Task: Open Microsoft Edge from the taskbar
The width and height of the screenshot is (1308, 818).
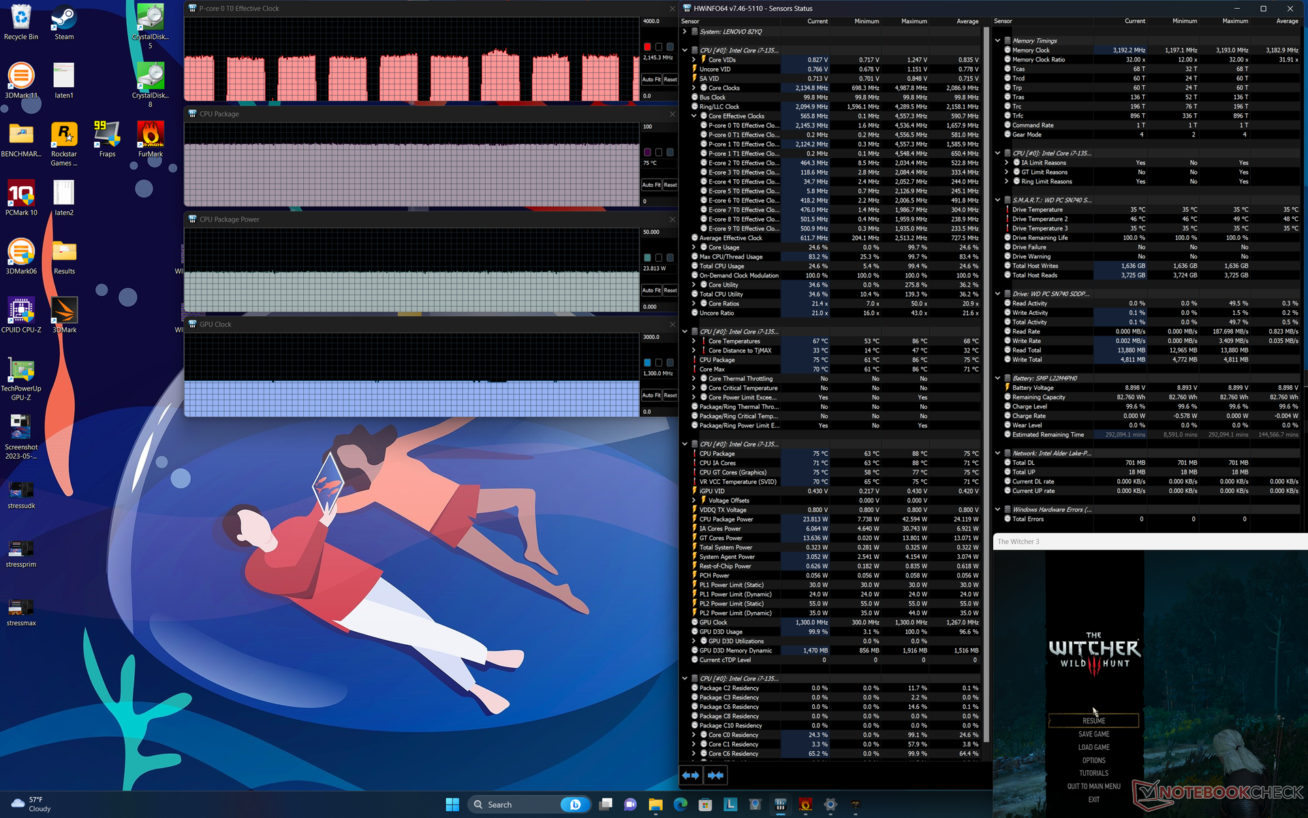Action: [681, 804]
